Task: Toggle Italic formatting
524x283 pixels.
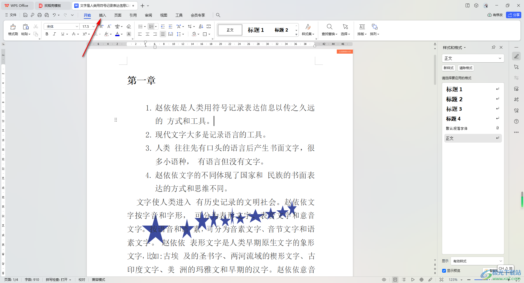Action: [x=55, y=34]
